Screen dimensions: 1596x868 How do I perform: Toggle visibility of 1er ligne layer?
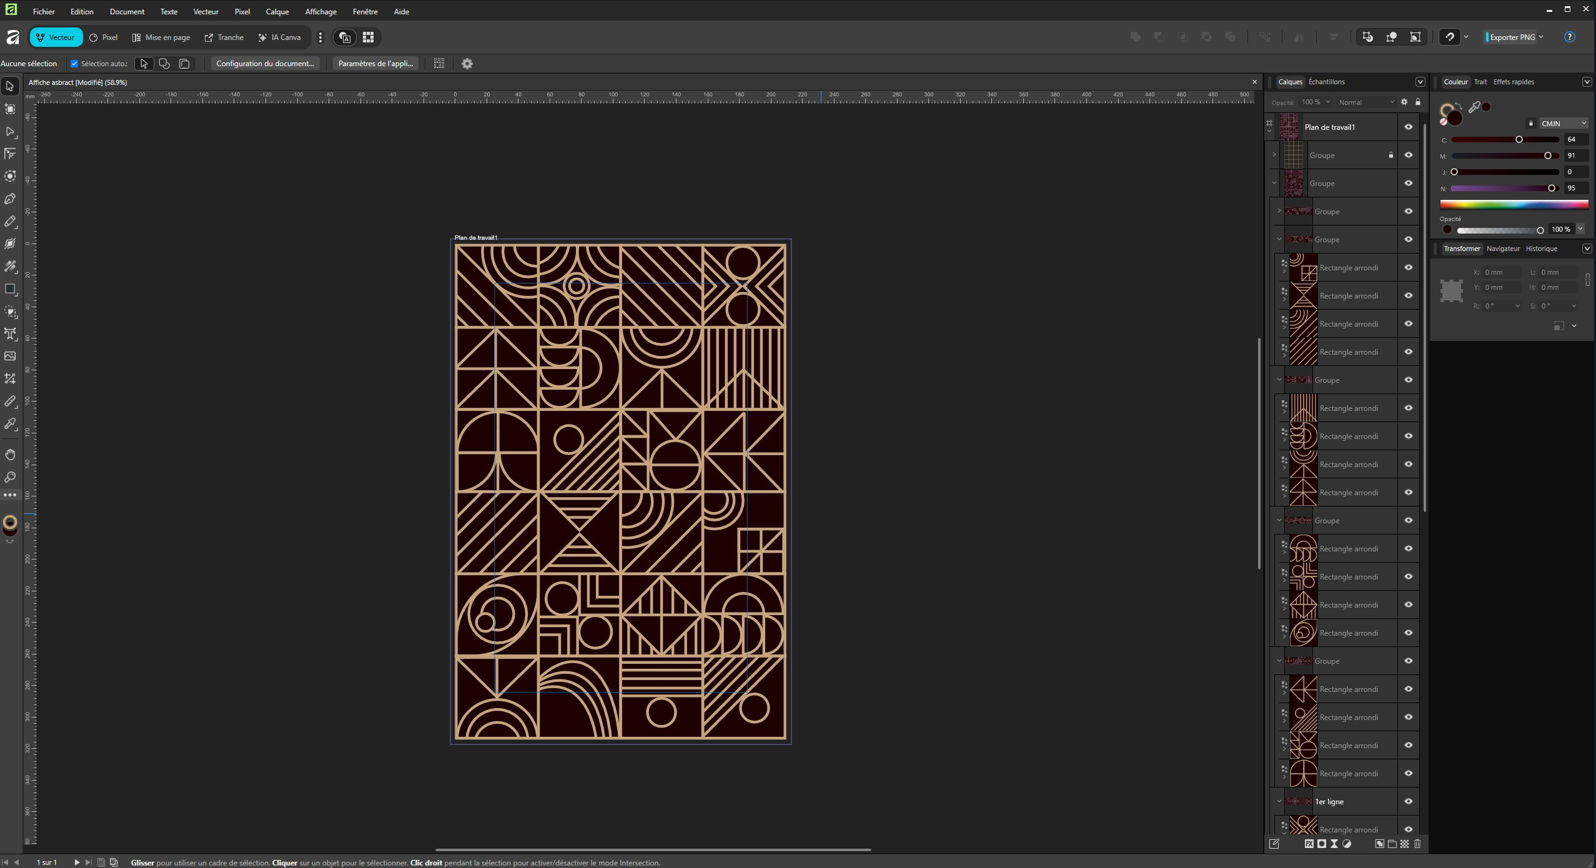pos(1408,801)
